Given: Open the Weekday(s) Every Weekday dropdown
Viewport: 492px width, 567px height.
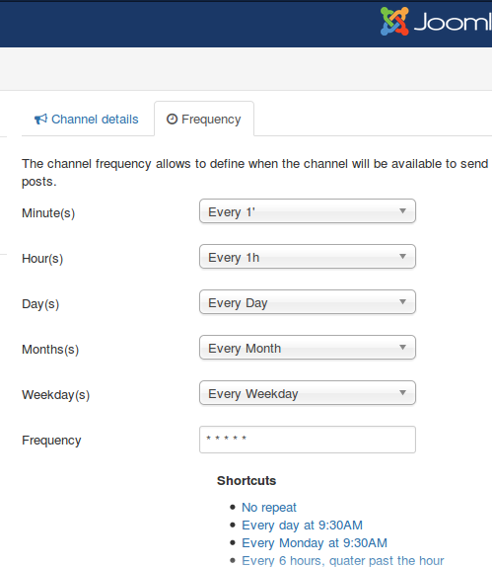Looking at the screenshot, I should pyautogui.click(x=308, y=393).
